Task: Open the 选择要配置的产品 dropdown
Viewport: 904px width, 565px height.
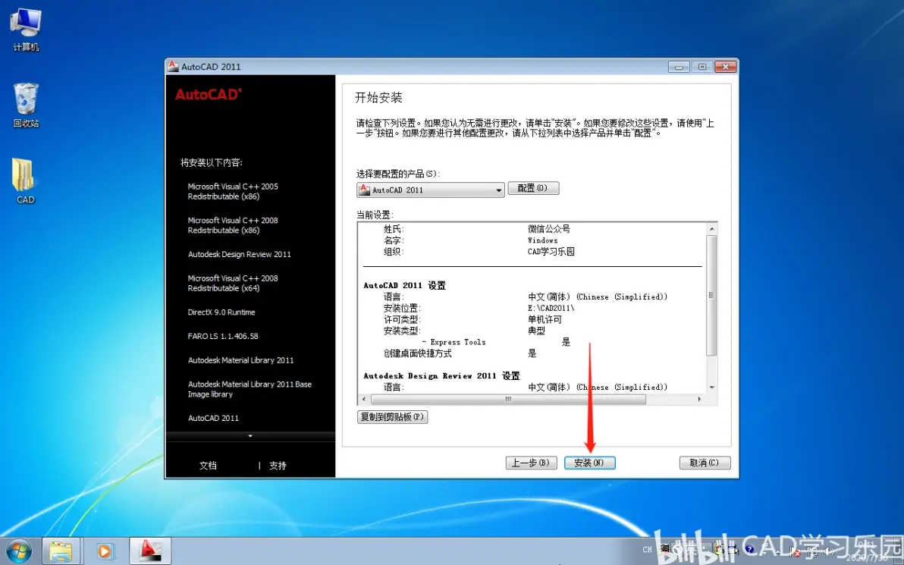Action: (x=431, y=190)
